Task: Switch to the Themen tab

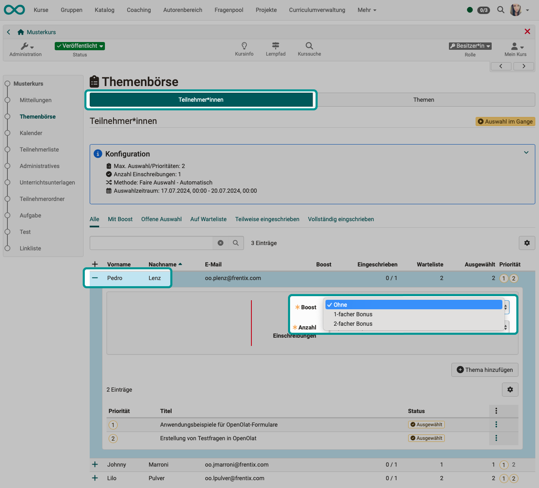Action: (x=423, y=99)
